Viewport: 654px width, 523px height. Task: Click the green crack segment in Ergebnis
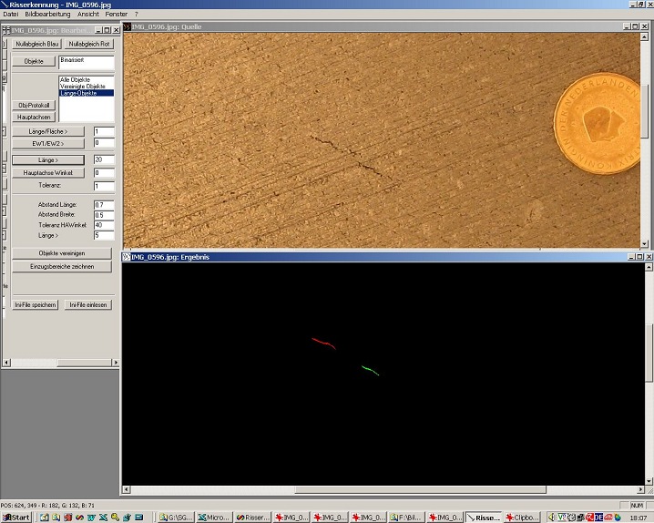[370, 370]
